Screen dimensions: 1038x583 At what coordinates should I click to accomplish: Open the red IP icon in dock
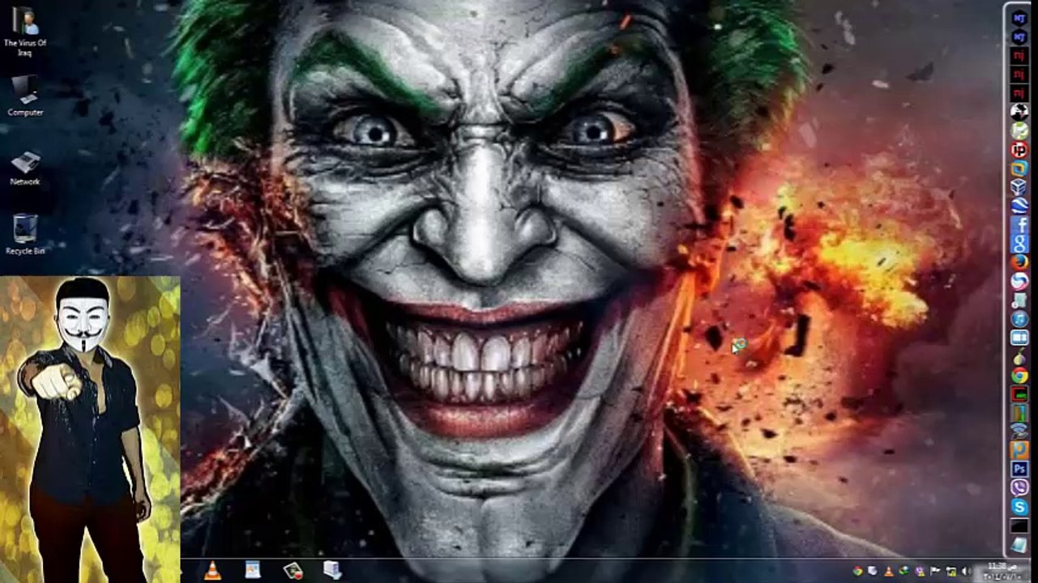click(x=1019, y=150)
